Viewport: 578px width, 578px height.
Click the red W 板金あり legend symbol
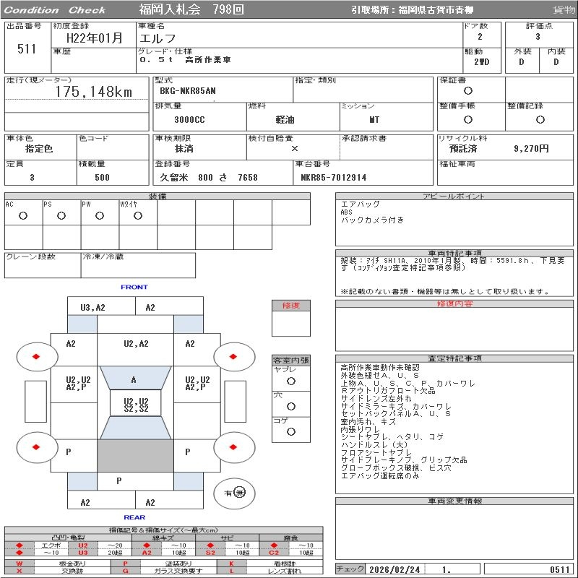coord(20,563)
